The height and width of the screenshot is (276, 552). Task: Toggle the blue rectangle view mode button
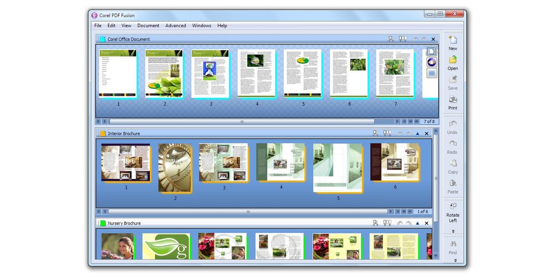click(431, 73)
